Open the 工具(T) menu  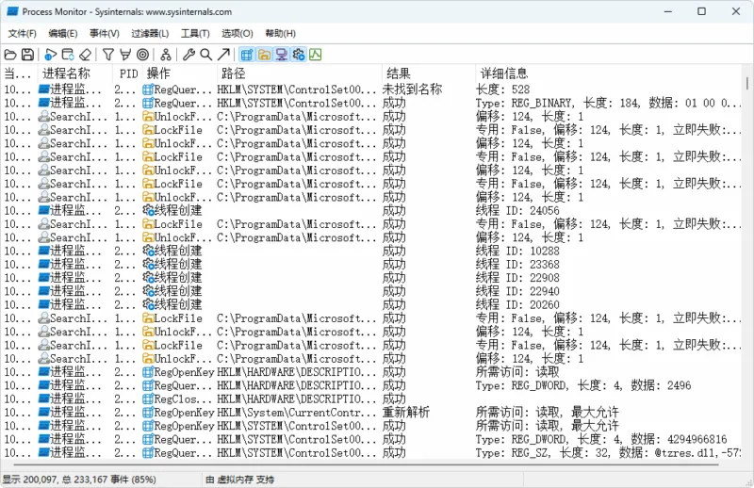pyautogui.click(x=195, y=33)
